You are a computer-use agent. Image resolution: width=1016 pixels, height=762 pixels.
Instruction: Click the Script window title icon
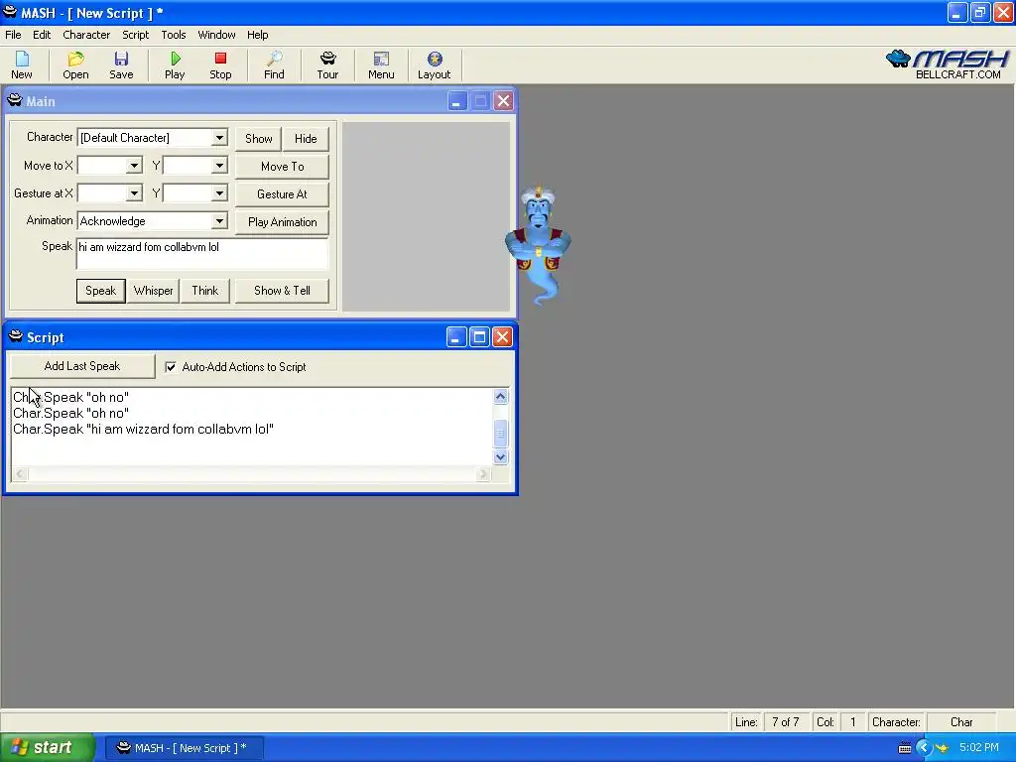(x=16, y=336)
